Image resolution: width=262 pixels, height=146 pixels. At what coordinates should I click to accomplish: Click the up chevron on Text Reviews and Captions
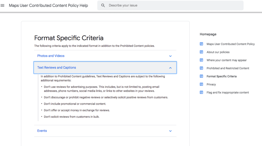[x=170, y=68]
